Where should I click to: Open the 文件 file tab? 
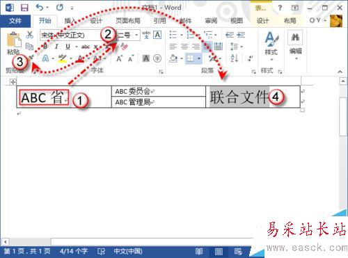tap(15, 21)
